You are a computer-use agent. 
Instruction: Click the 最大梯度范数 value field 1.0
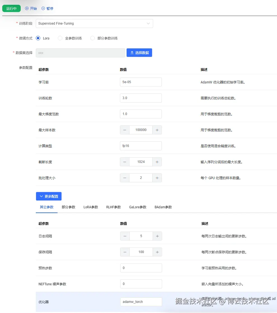141,114
